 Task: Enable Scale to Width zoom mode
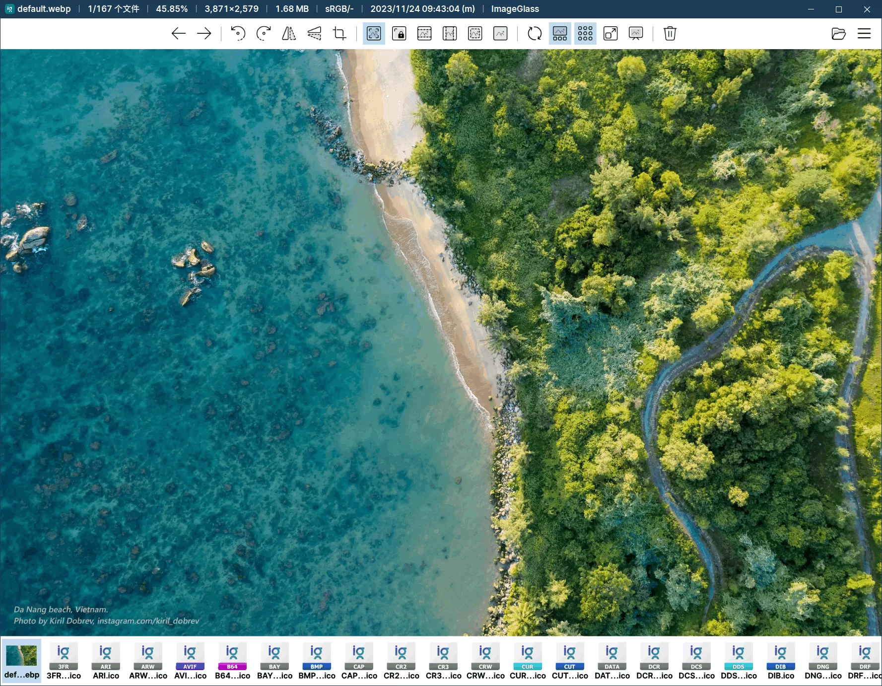[x=424, y=34]
